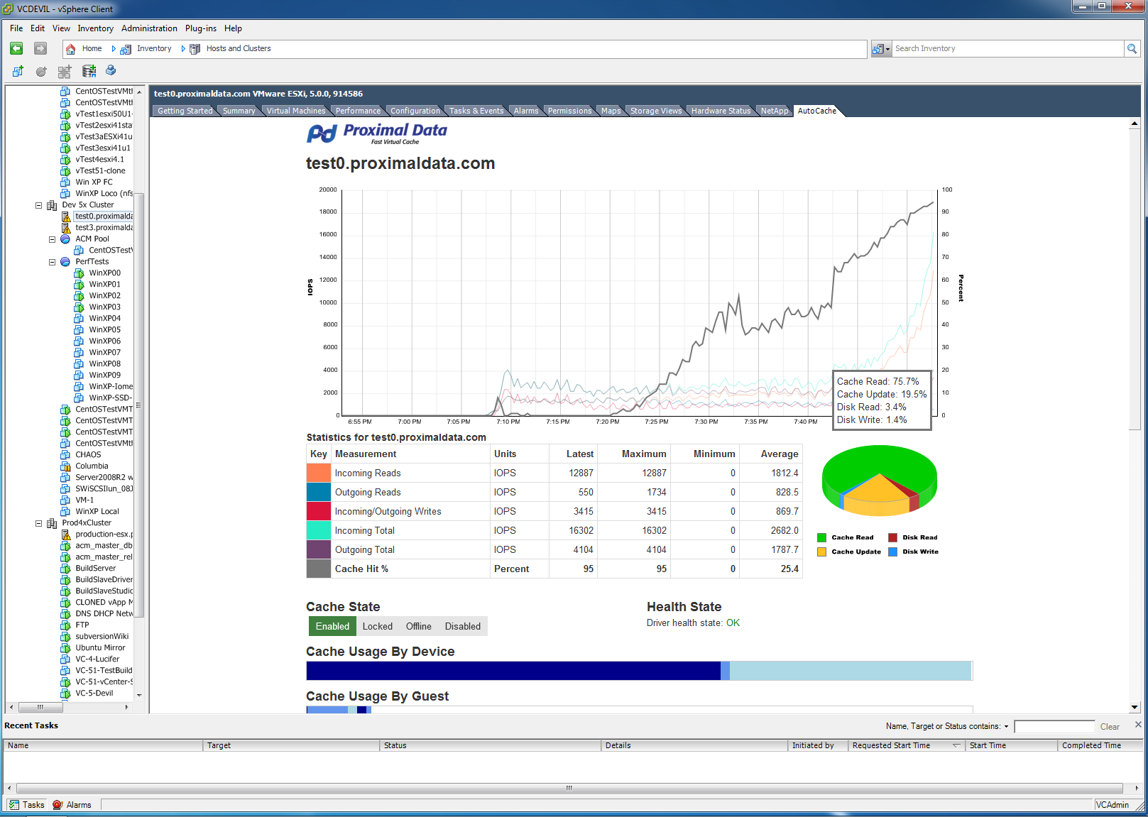Click the Home icon in breadcrumb bar

[x=71, y=49]
